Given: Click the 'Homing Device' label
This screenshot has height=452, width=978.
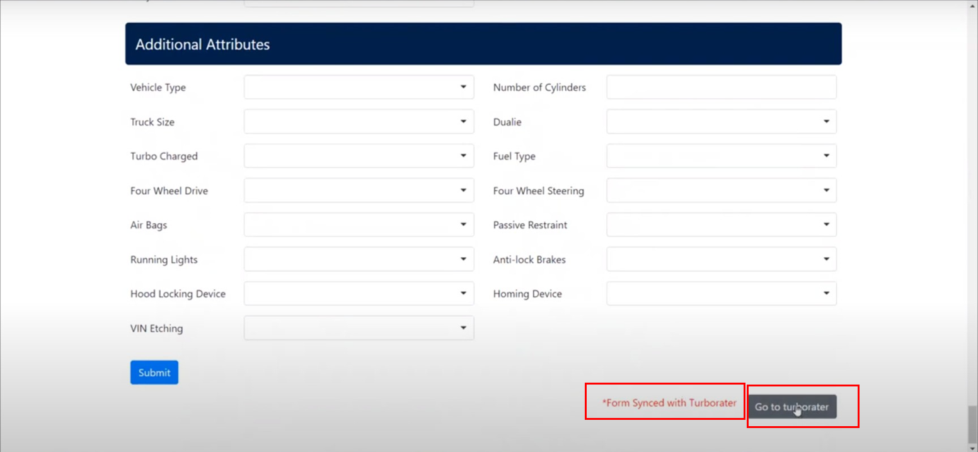Looking at the screenshot, I should (x=527, y=294).
